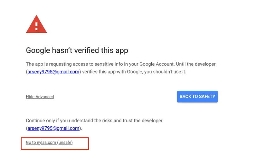258x166 pixels.
Task: Click the "Google hasn't verified this app" heading
Action: coord(77,50)
